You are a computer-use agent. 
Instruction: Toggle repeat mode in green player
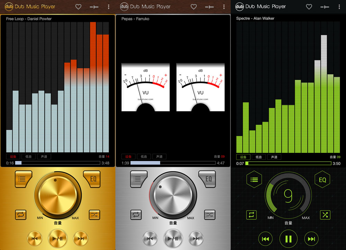pyautogui.click(x=251, y=215)
